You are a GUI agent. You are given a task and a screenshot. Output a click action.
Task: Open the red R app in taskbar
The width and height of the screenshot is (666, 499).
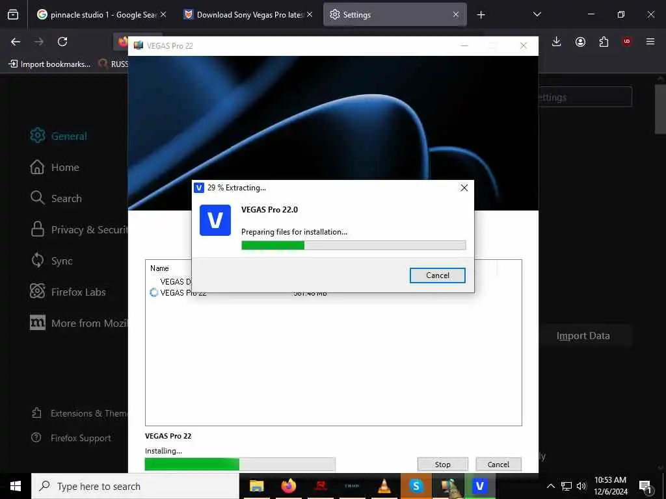click(x=320, y=486)
